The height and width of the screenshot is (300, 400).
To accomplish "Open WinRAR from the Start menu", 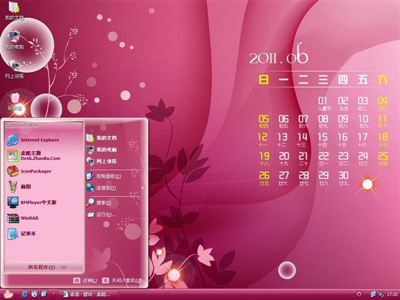I will (x=44, y=218).
